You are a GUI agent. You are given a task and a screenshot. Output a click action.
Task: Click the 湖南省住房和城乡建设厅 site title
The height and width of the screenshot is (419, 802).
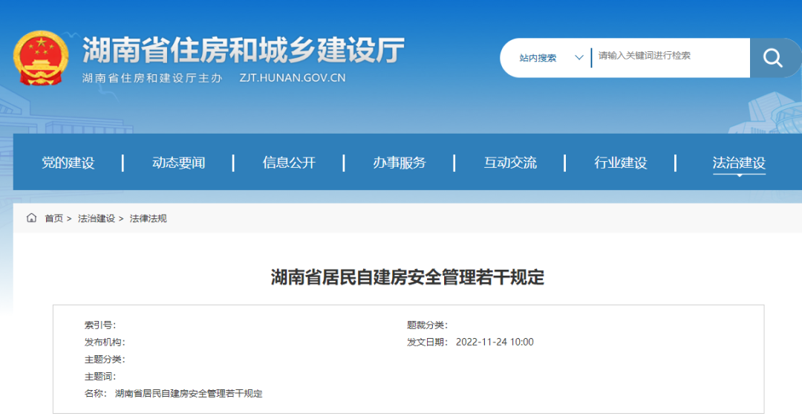(244, 50)
